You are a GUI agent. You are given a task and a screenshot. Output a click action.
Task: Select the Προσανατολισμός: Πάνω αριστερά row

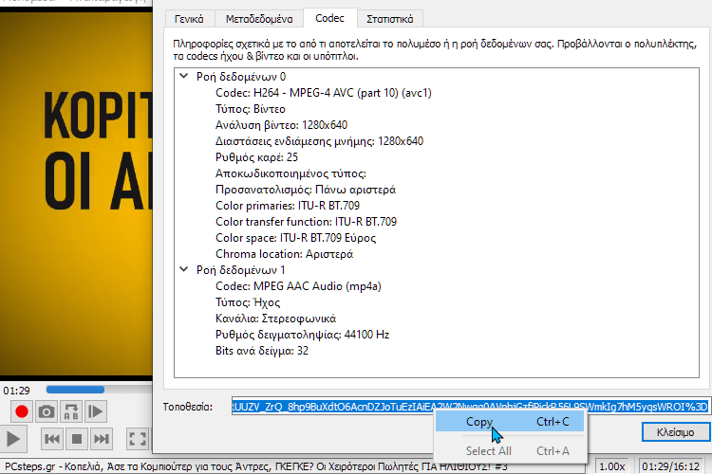[x=306, y=190]
